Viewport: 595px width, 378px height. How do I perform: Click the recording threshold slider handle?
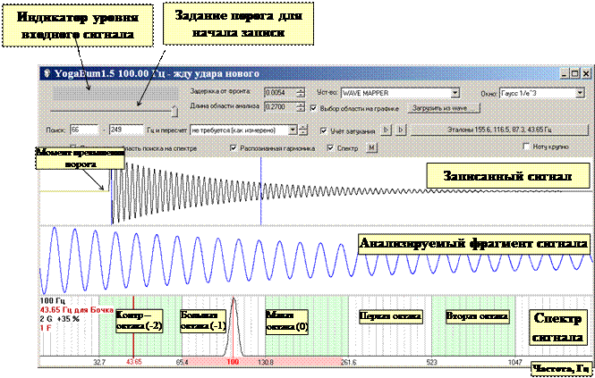pyautogui.click(x=174, y=109)
